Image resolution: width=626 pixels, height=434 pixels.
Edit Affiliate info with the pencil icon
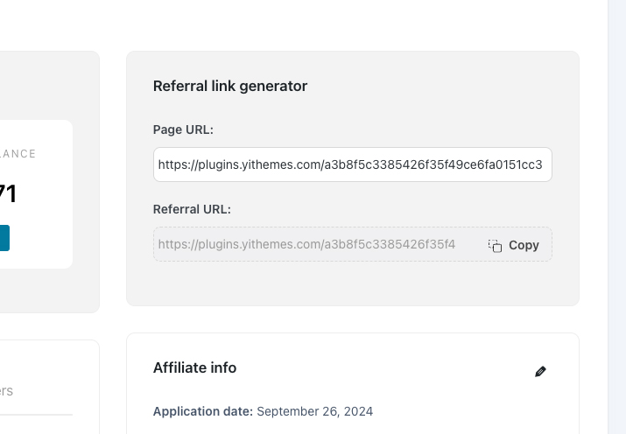[540, 371]
